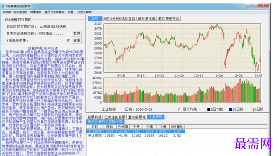Open the 软件使用方法 tab
The image size is (279, 156).
tap(169, 19)
